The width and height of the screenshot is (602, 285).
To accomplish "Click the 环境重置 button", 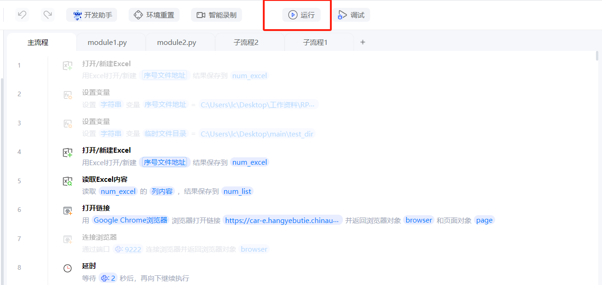I will (154, 15).
